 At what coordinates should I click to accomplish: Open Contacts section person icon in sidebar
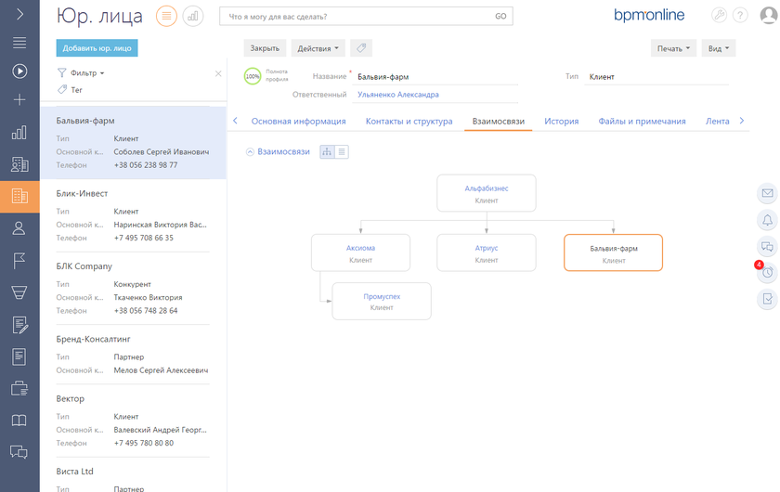click(x=19, y=228)
